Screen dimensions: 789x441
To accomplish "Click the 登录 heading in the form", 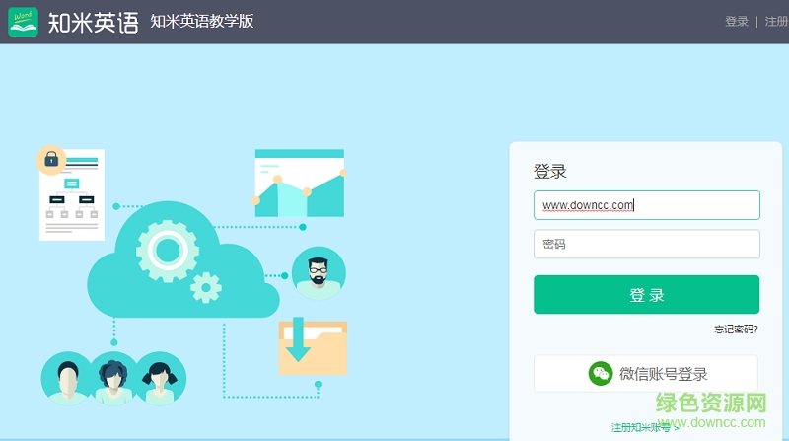I will coord(550,171).
